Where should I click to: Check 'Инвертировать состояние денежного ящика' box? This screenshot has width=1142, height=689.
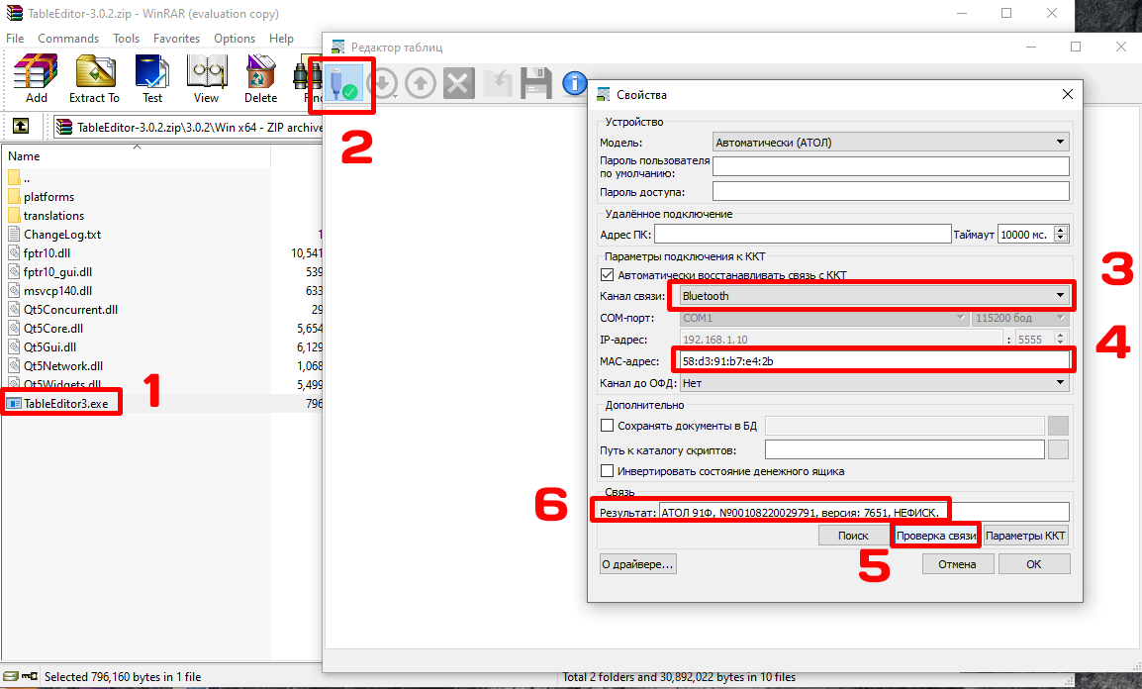coord(608,471)
